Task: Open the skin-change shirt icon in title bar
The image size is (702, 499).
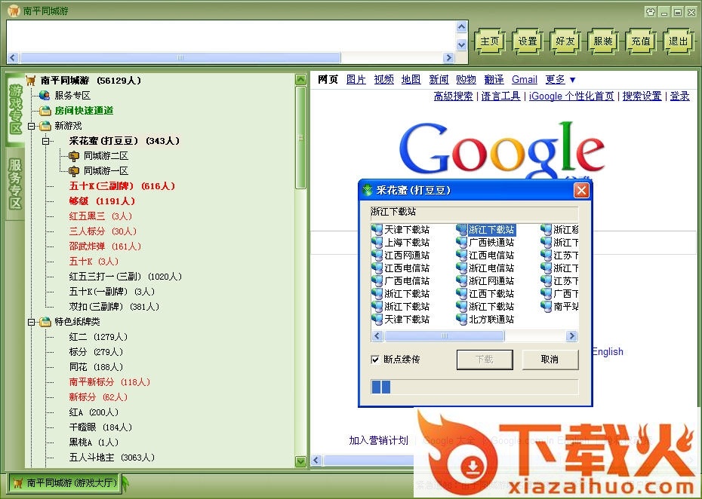Action: (x=651, y=12)
